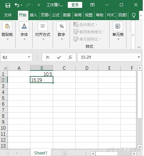Click vertical scrollbar down arrow
Image resolution: width=144 pixels, height=156 pixels.
(x=140, y=147)
